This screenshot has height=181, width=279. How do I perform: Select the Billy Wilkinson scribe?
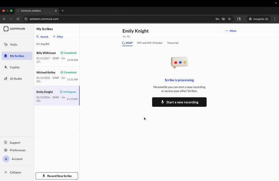coord(57,57)
